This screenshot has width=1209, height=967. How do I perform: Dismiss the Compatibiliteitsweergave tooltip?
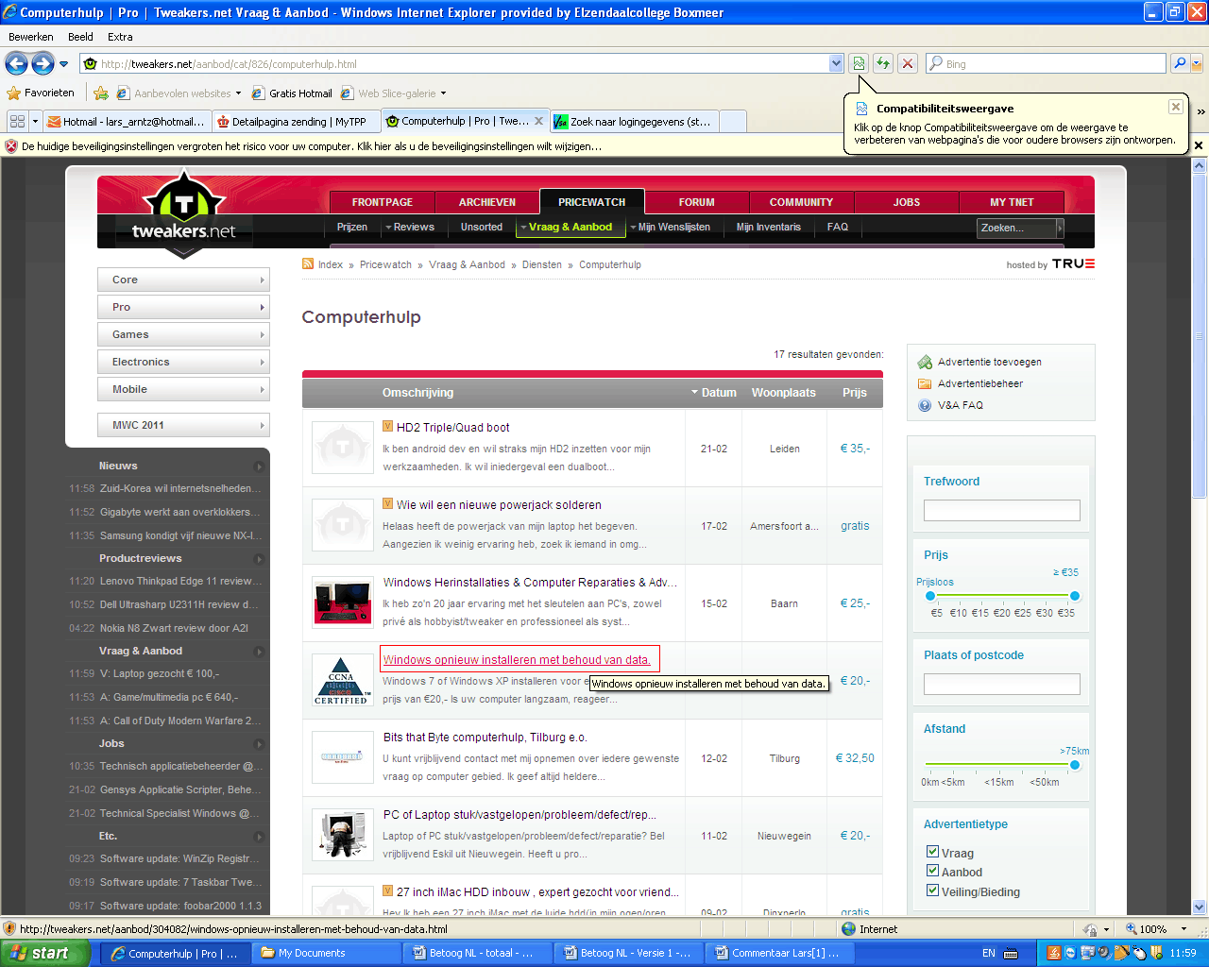point(1176,107)
